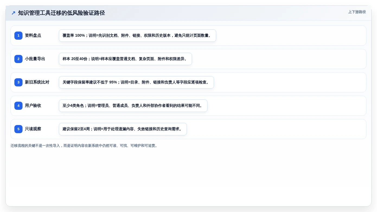Open the detail box starting 至少4类角色
This screenshot has height=212, width=377.
(133, 106)
